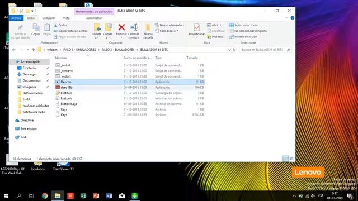Click Copiar ruta de acceso

(x=71, y=31)
